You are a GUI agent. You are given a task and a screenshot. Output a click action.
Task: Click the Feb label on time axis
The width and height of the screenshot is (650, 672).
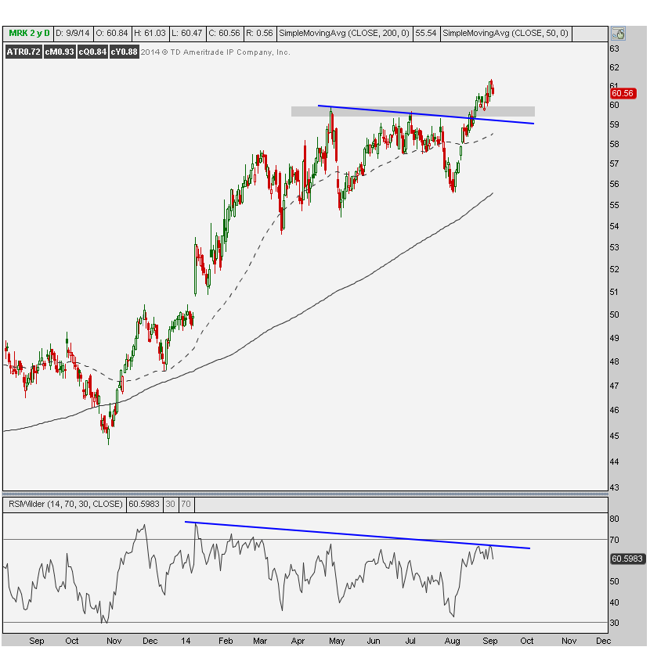(x=226, y=641)
